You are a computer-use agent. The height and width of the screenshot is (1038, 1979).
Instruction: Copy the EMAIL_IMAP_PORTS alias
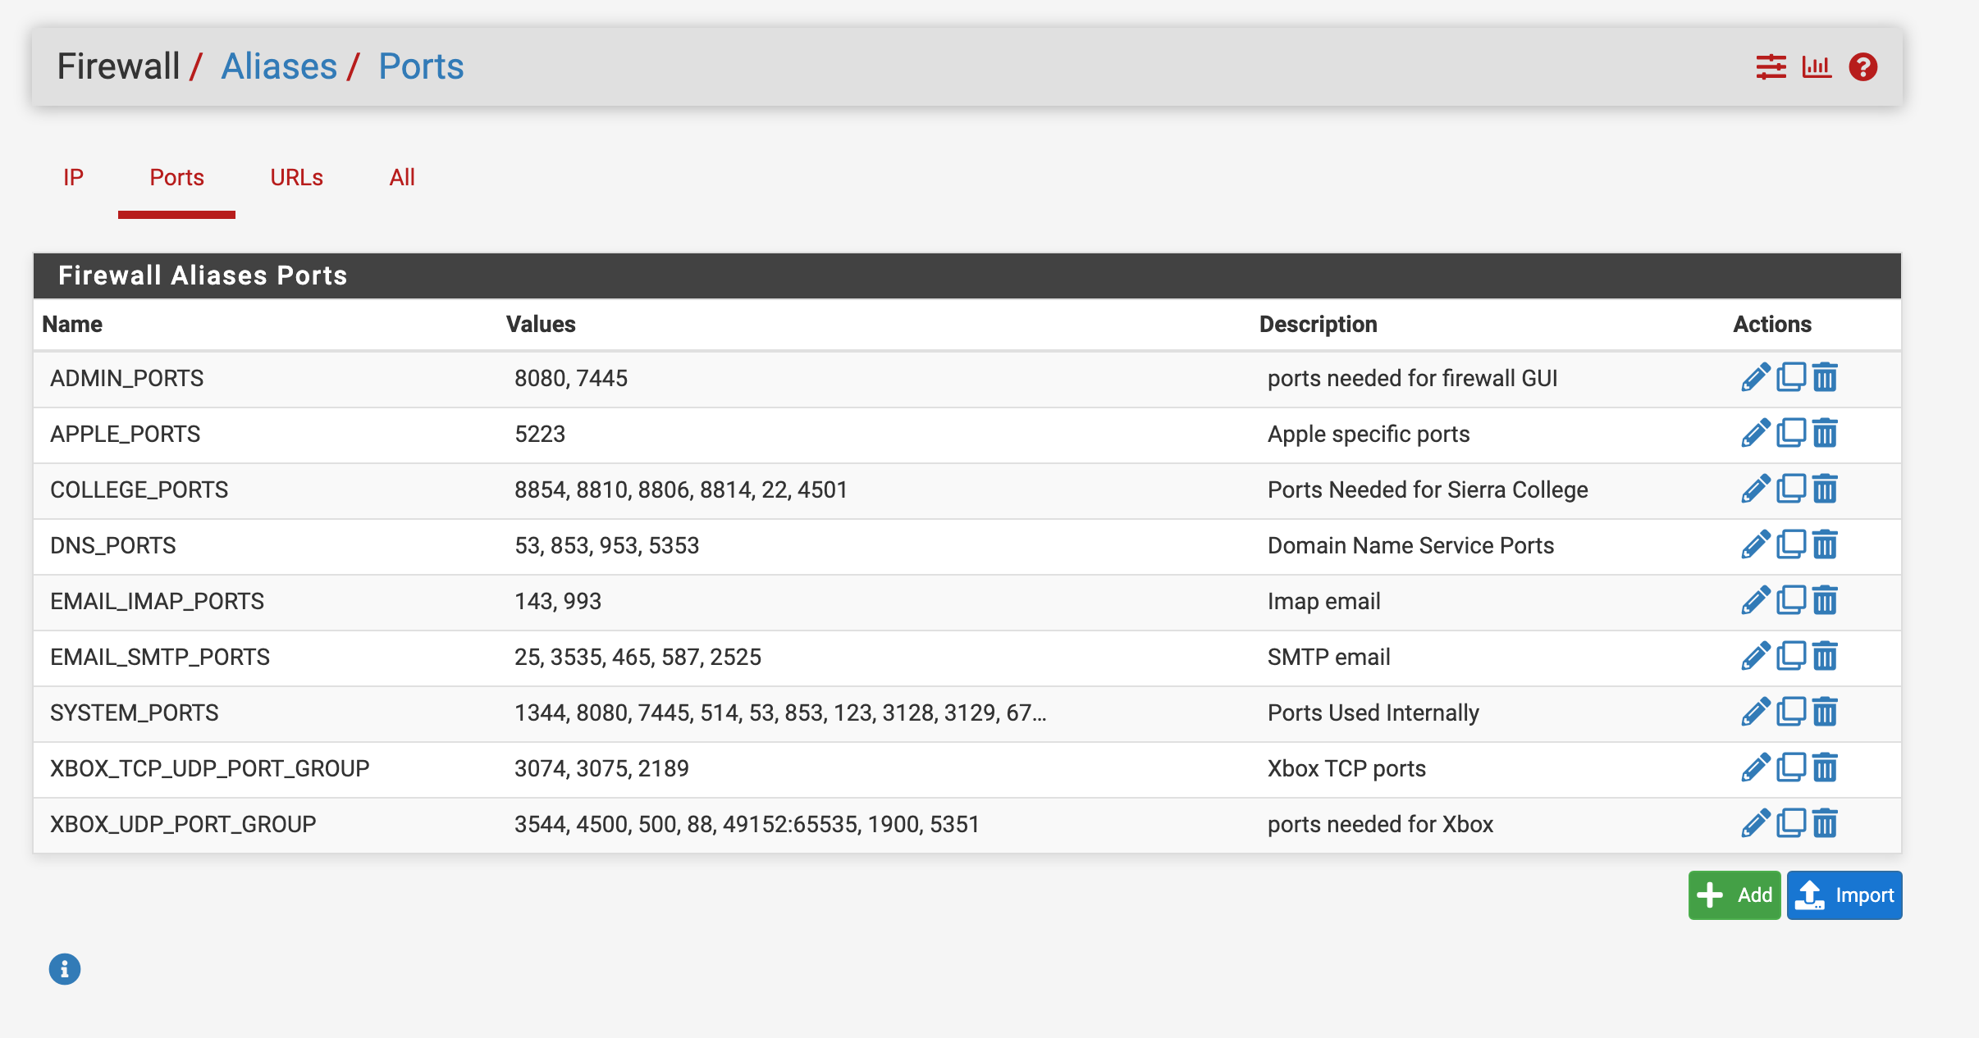click(x=1791, y=601)
